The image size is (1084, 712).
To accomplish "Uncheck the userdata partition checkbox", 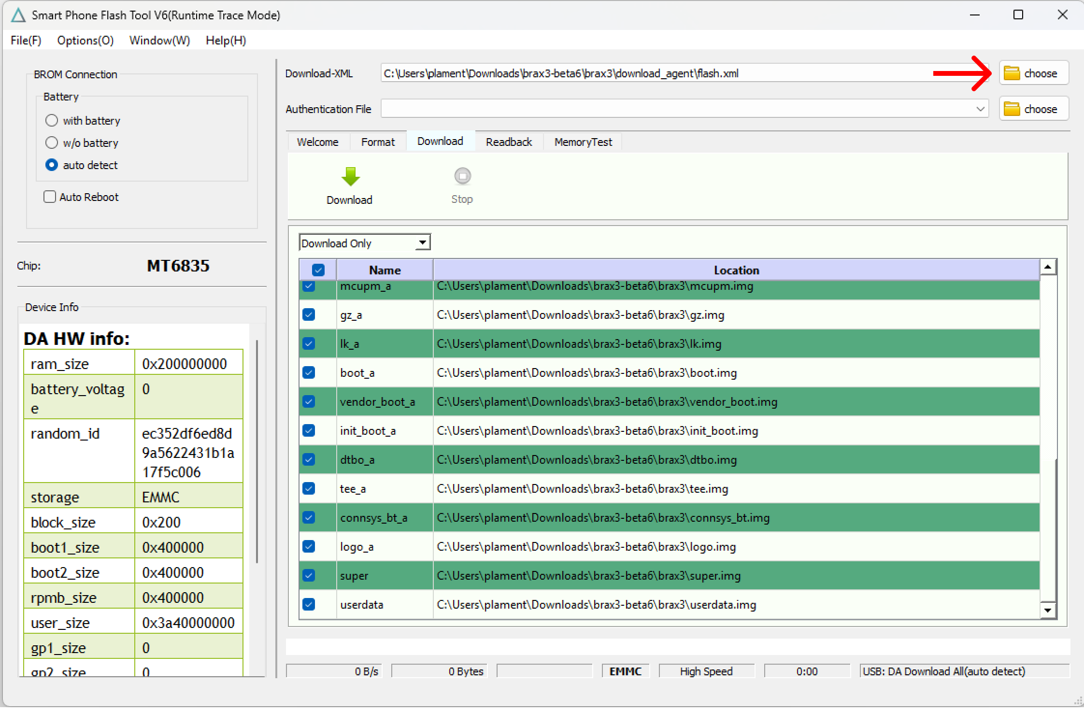I will (x=309, y=605).
